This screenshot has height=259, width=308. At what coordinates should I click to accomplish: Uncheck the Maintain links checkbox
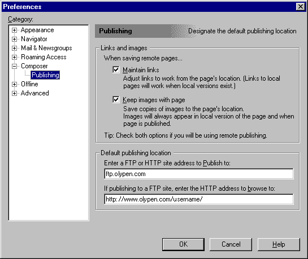pyautogui.click(x=116, y=69)
